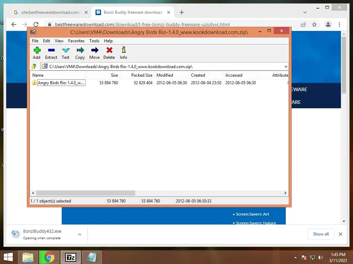Go up one folder level icon
The image size is (353, 264).
[x=34, y=66]
